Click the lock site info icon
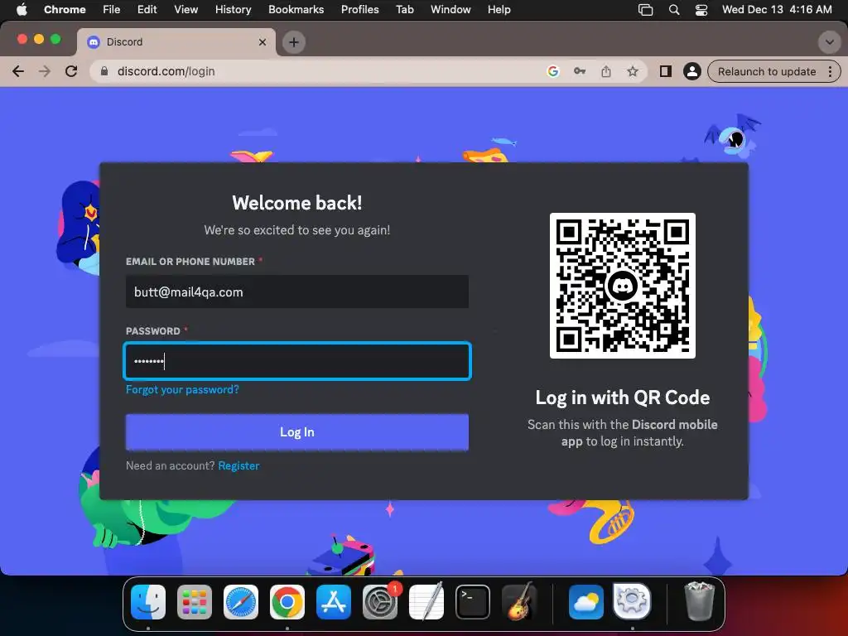 click(x=105, y=71)
